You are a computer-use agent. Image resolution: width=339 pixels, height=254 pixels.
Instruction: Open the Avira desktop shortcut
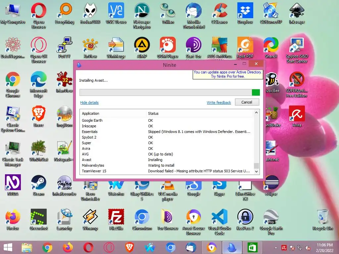coord(297,117)
